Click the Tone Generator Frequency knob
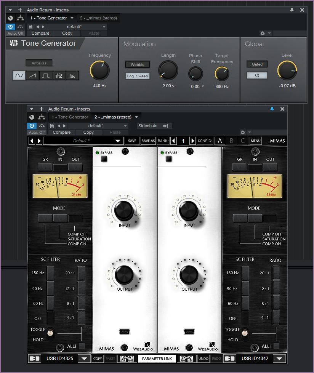This screenshot has width=314, height=373. [99, 70]
